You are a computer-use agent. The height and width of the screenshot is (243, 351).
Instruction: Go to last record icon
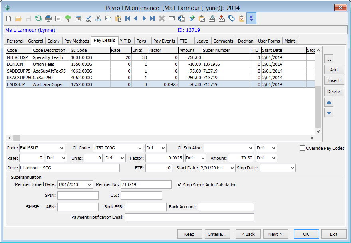point(153,18)
